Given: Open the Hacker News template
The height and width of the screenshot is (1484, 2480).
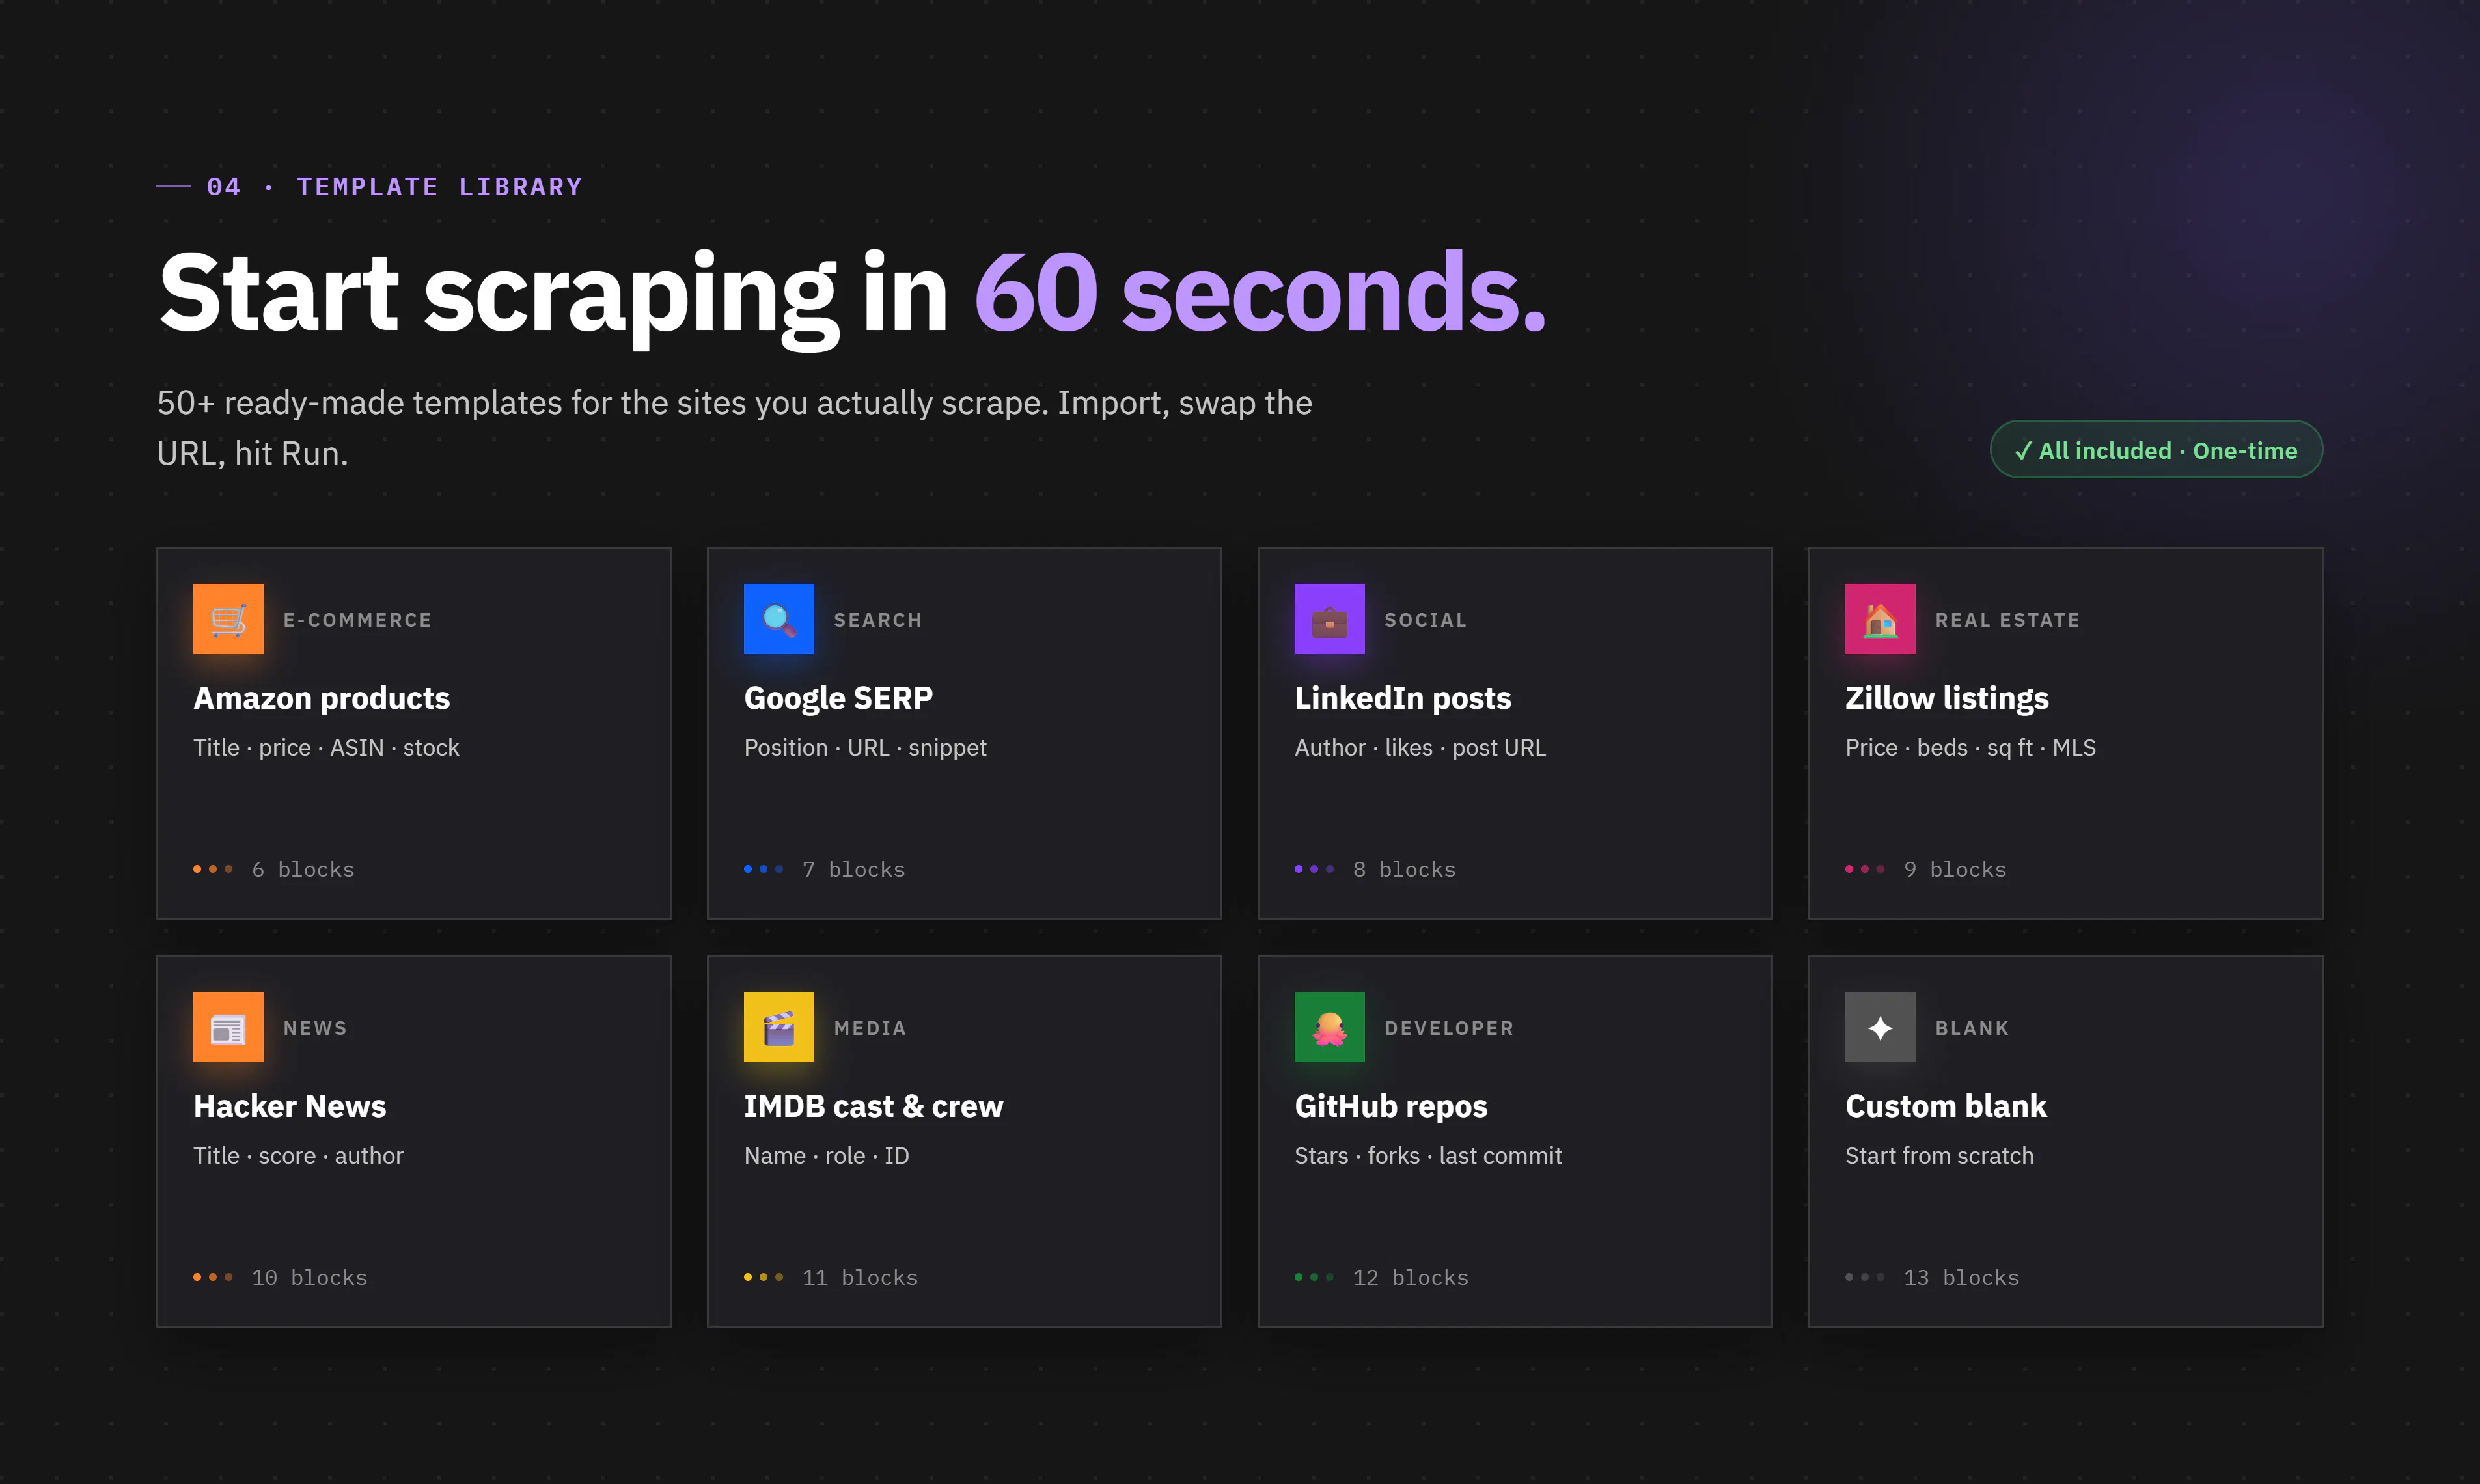Looking at the screenshot, I should click(x=414, y=1141).
